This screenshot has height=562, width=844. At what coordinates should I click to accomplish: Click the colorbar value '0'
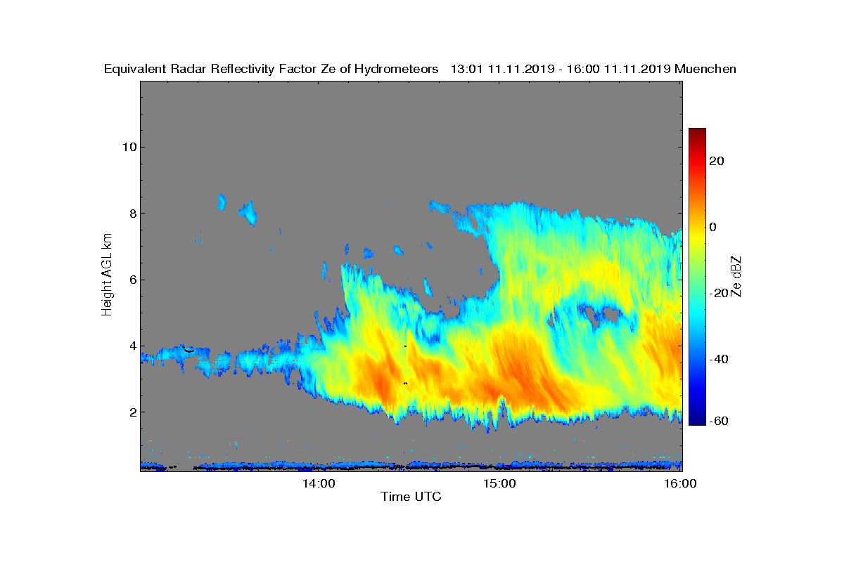click(x=713, y=227)
